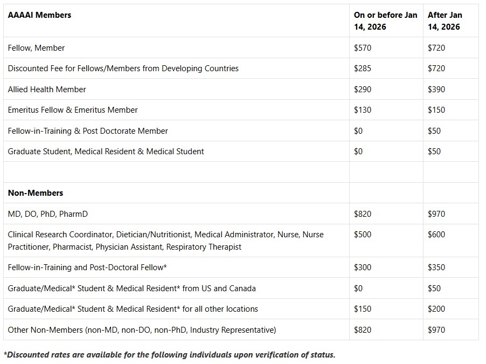The height and width of the screenshot is (364, 486).
Task: Select the "Fellow, Member" row label
Action: (36, 48)
